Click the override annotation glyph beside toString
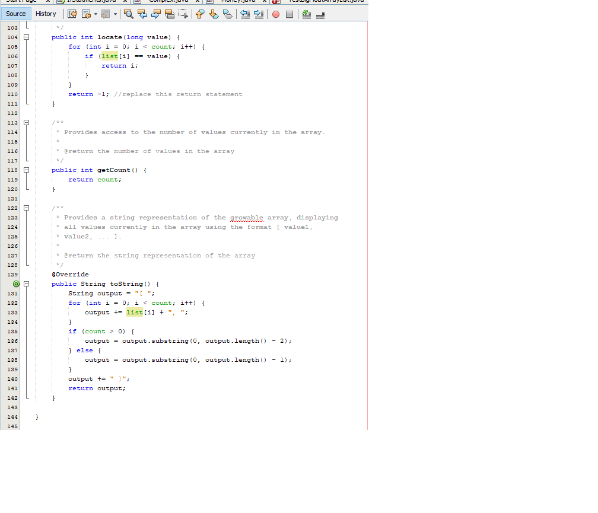Screen dimensions: 598x513 point(16,283)
